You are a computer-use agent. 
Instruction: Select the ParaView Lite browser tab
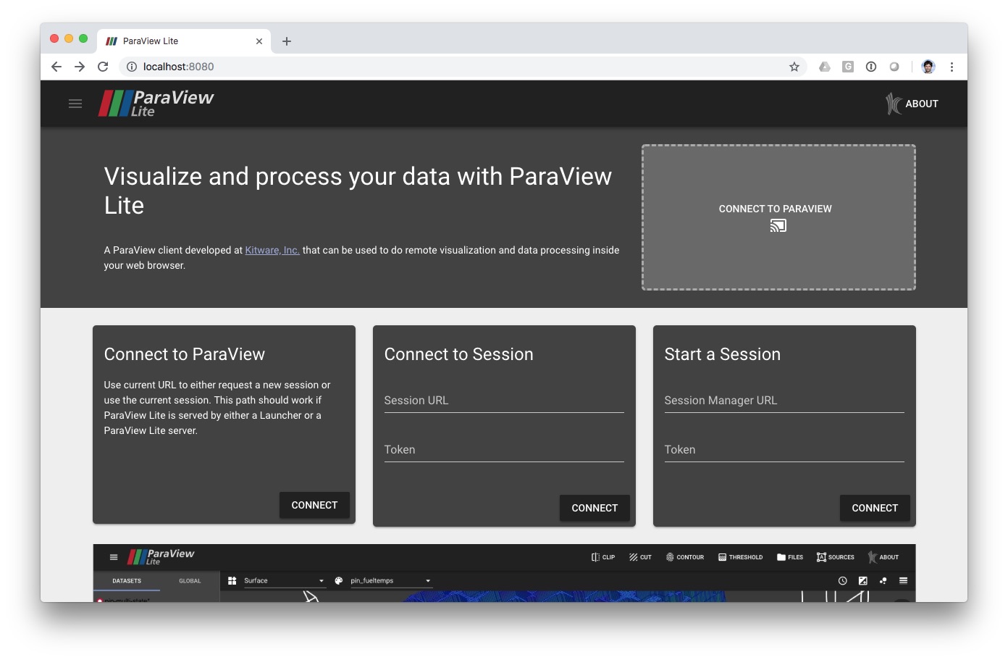click(x=181, y=41)
